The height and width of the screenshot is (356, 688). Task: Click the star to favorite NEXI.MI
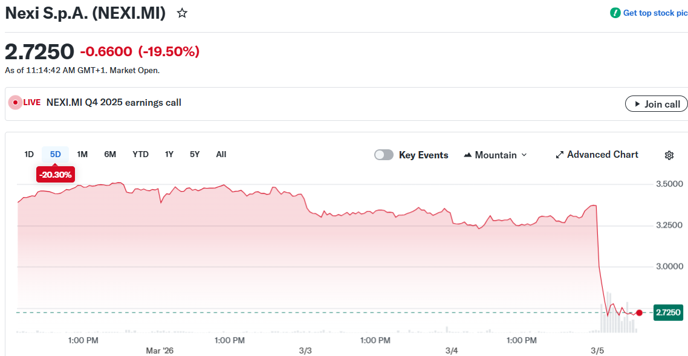click(x=181, y=12)
